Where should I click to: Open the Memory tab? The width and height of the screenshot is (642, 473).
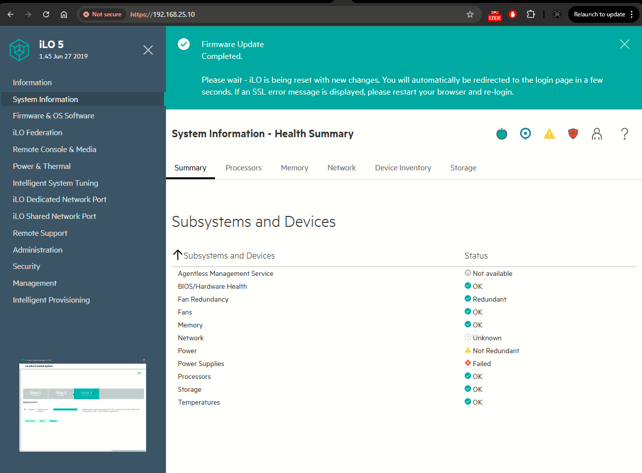point(295,168)
